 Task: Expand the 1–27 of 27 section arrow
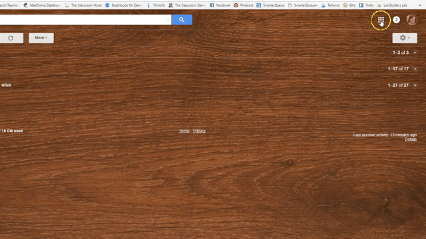[415, 86]
